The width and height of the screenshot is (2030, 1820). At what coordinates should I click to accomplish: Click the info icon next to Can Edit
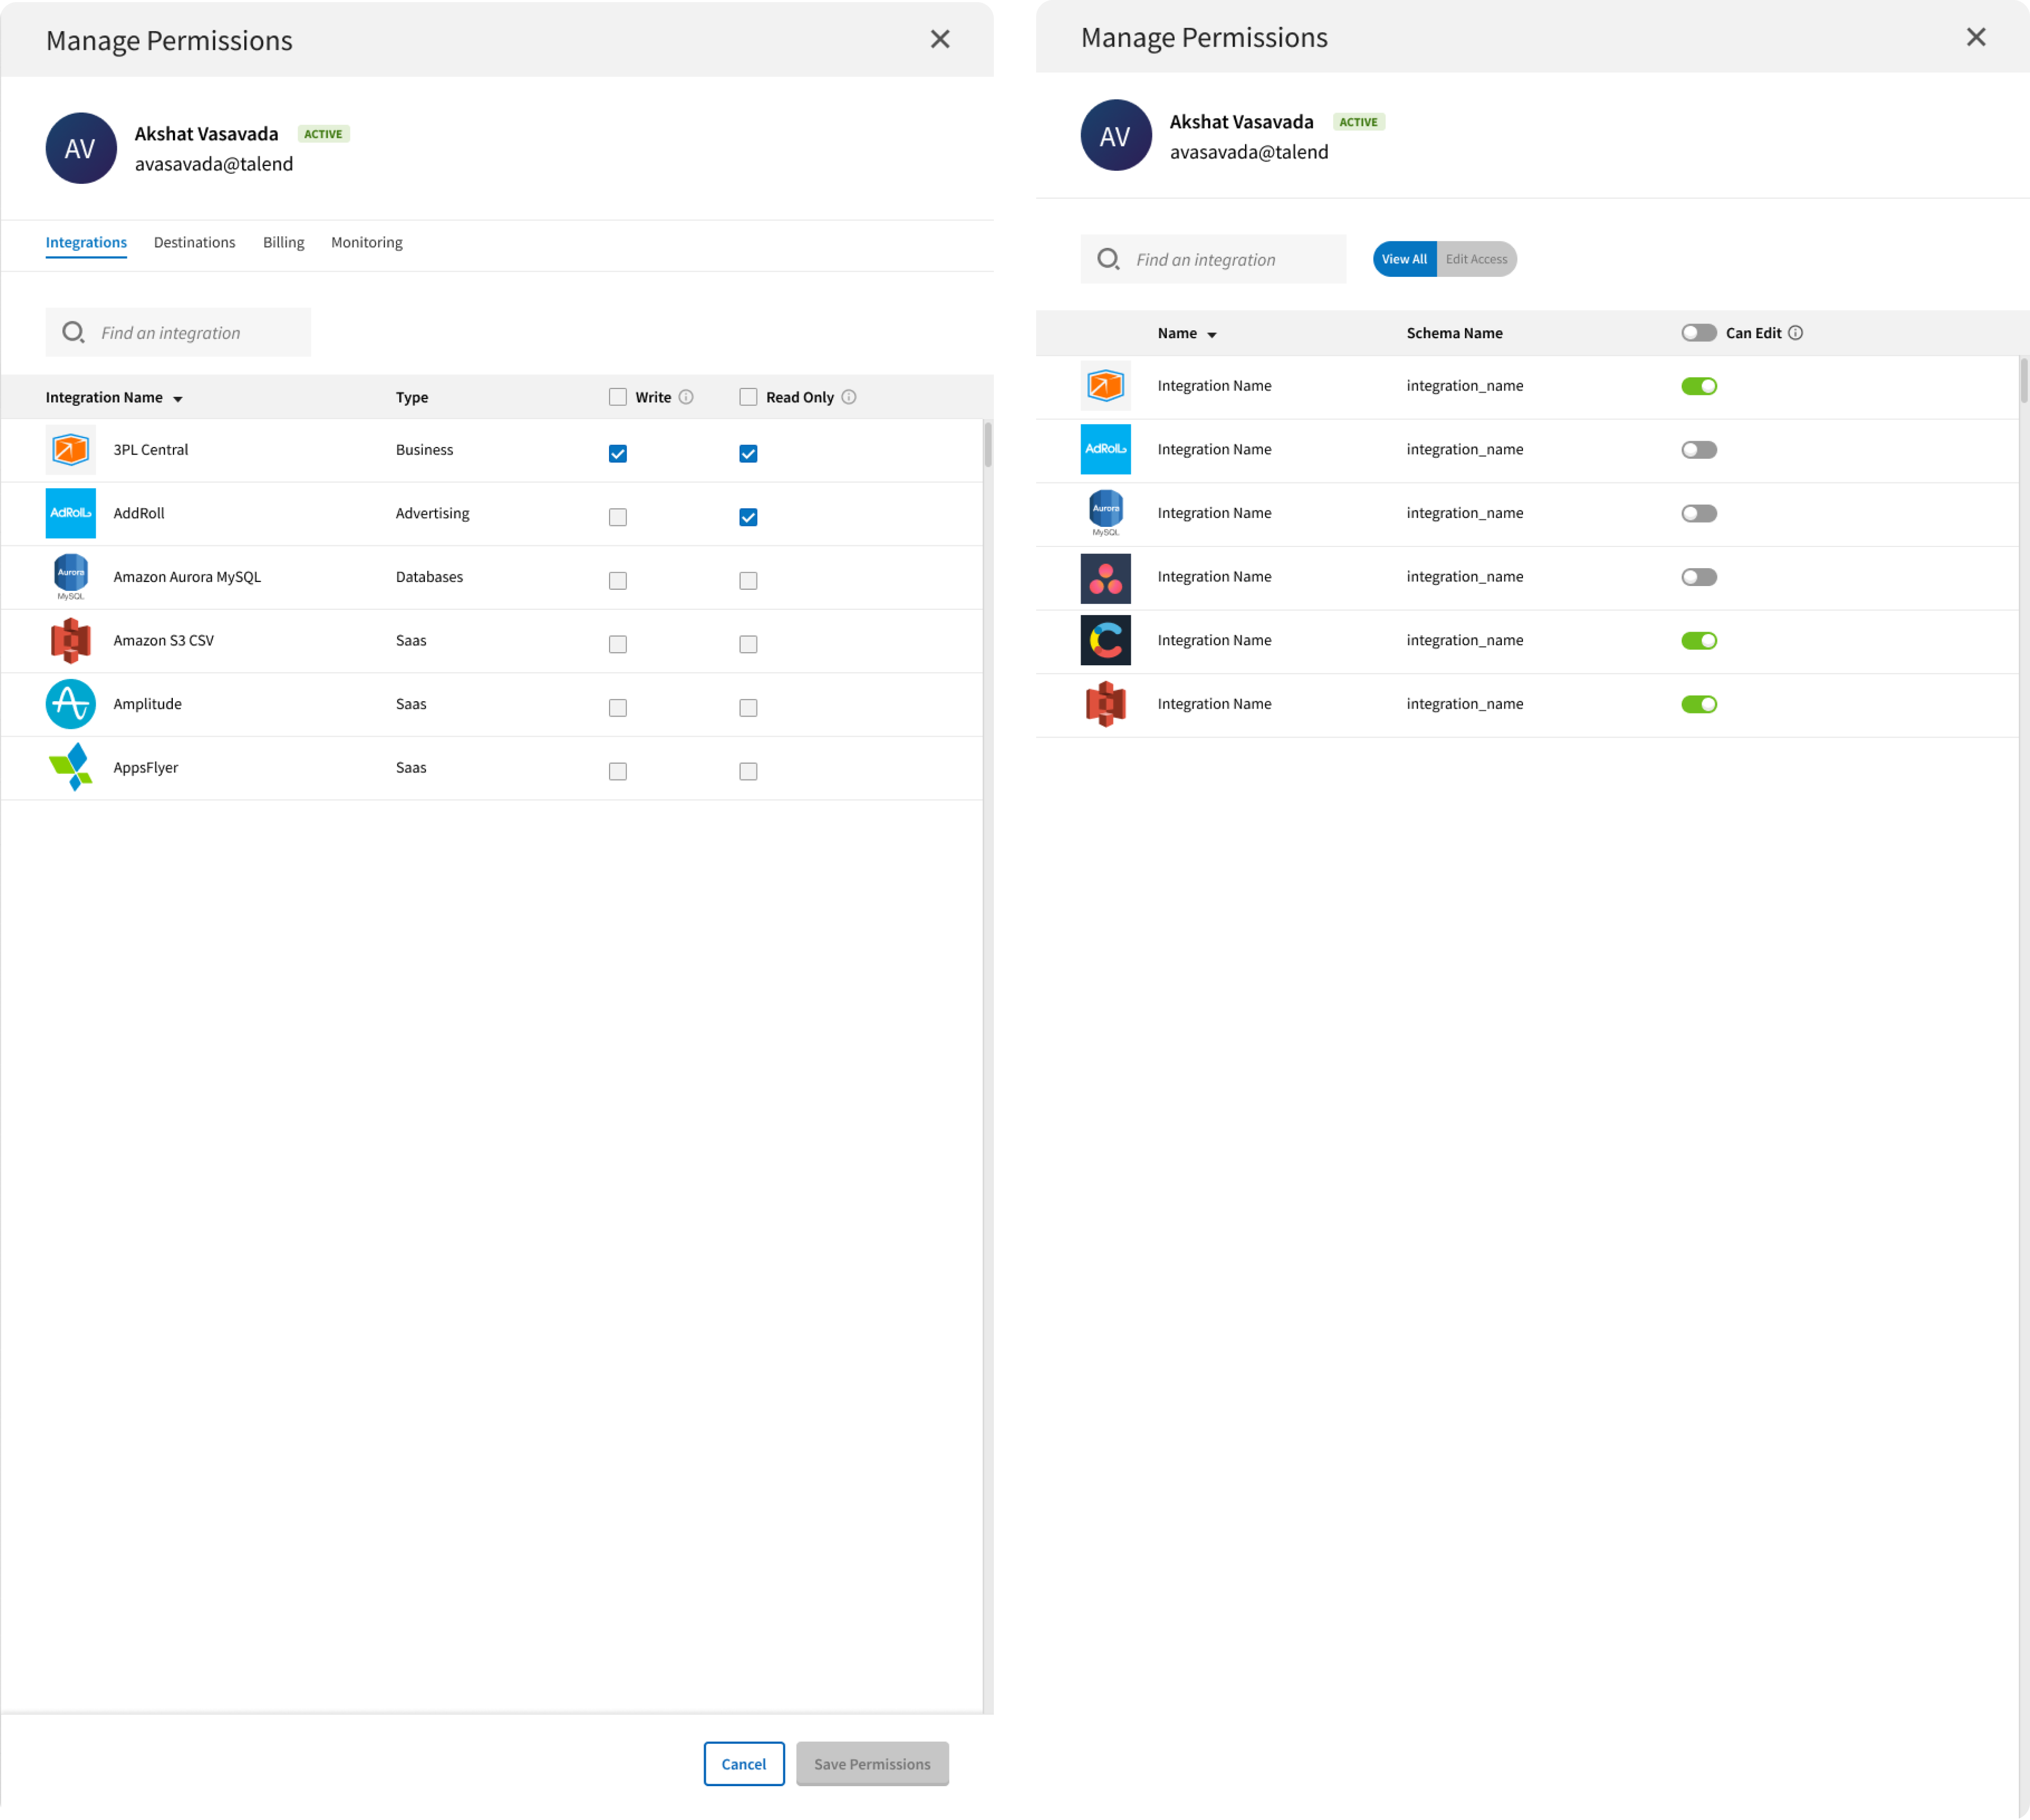tap(1796, 333)
